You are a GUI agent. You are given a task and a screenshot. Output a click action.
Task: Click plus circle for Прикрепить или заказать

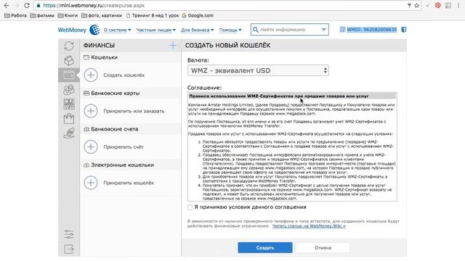91,111
